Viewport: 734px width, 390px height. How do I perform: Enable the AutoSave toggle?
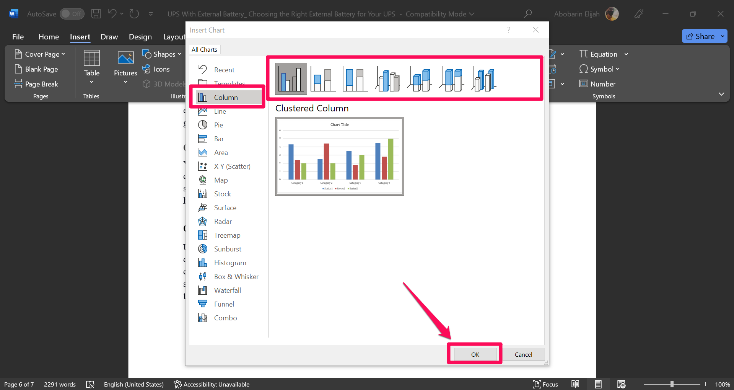pos(72,13)
